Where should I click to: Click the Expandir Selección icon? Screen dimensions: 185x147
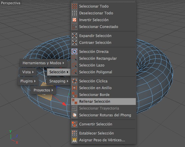point(74,36)
